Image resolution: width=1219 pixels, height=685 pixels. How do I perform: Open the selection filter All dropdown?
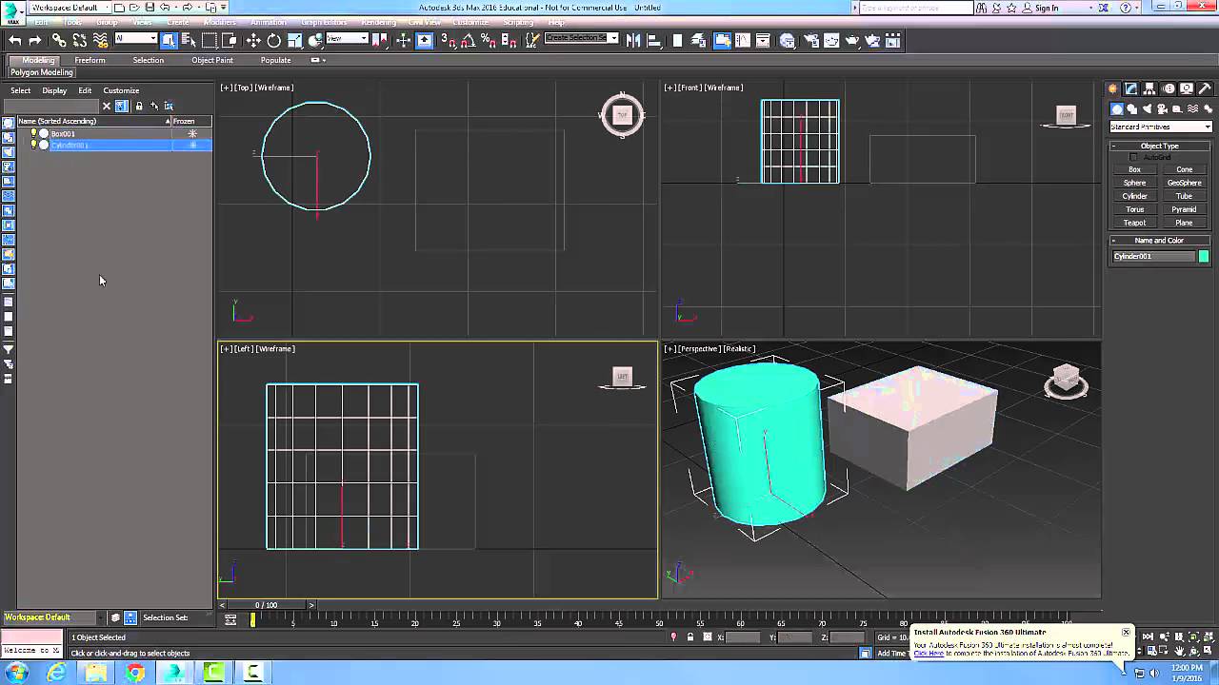tap(135, 39)
